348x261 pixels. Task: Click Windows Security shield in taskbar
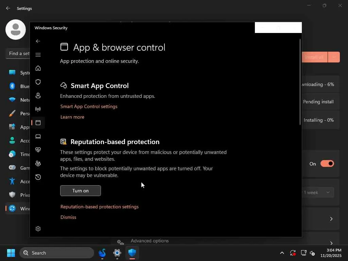132,253
